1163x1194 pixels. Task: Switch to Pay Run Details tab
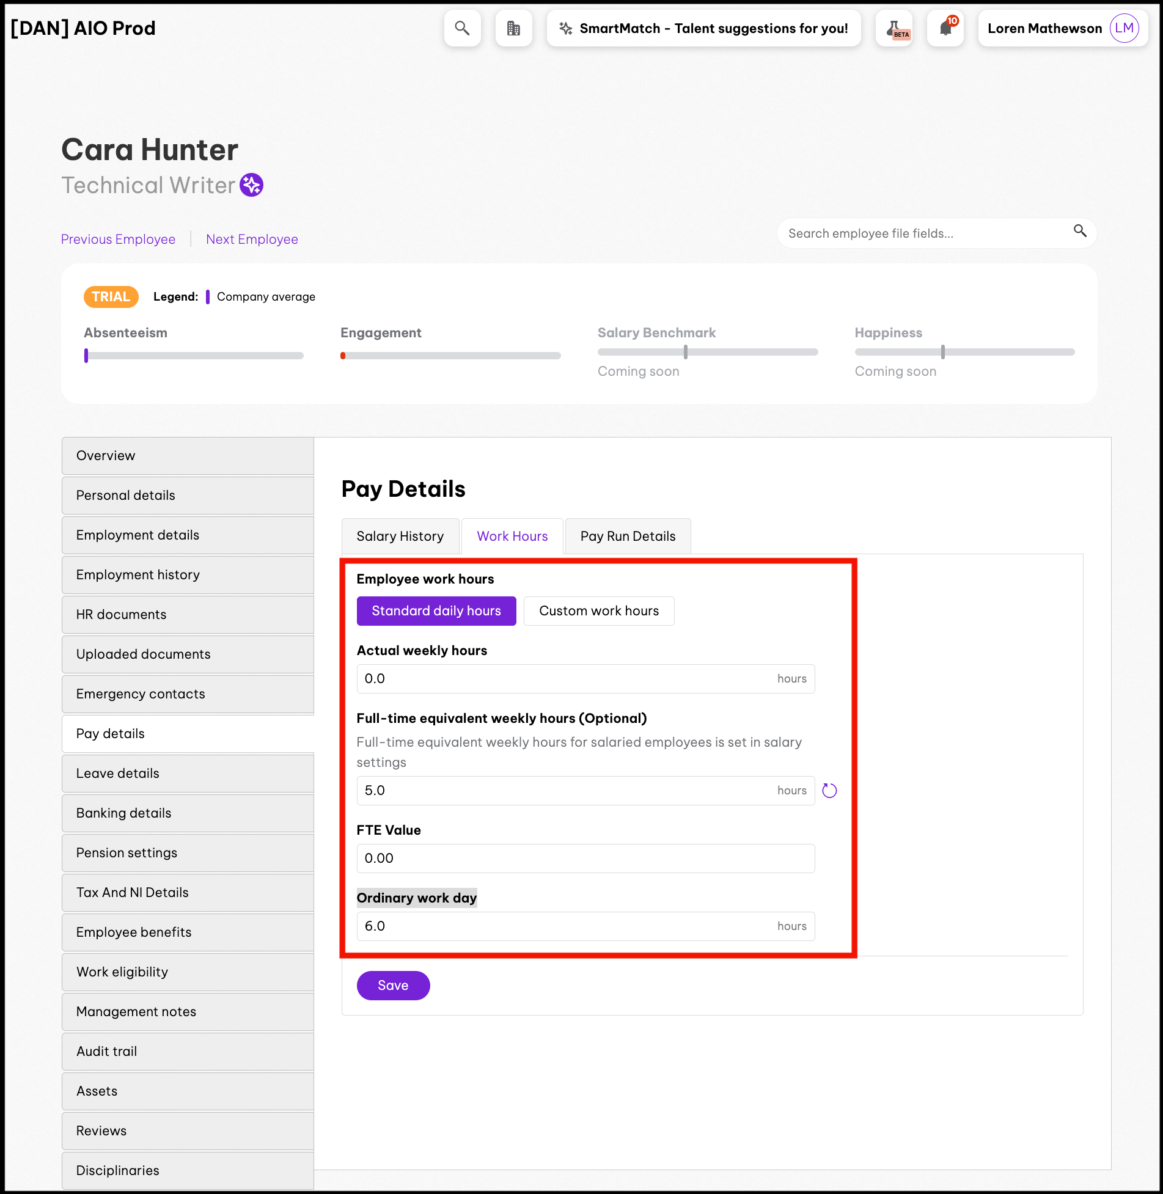click(x=628, y=537)
